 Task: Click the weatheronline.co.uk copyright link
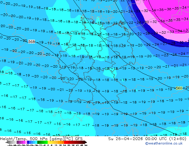[164, 143]
